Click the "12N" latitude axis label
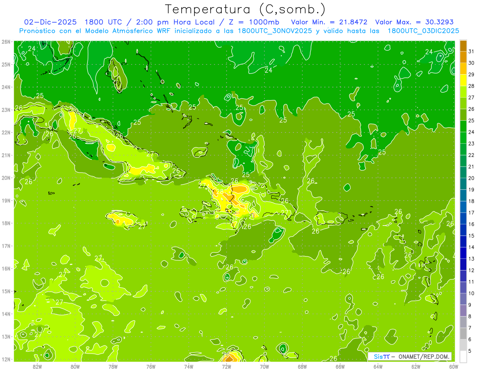 tap(6, 359)
